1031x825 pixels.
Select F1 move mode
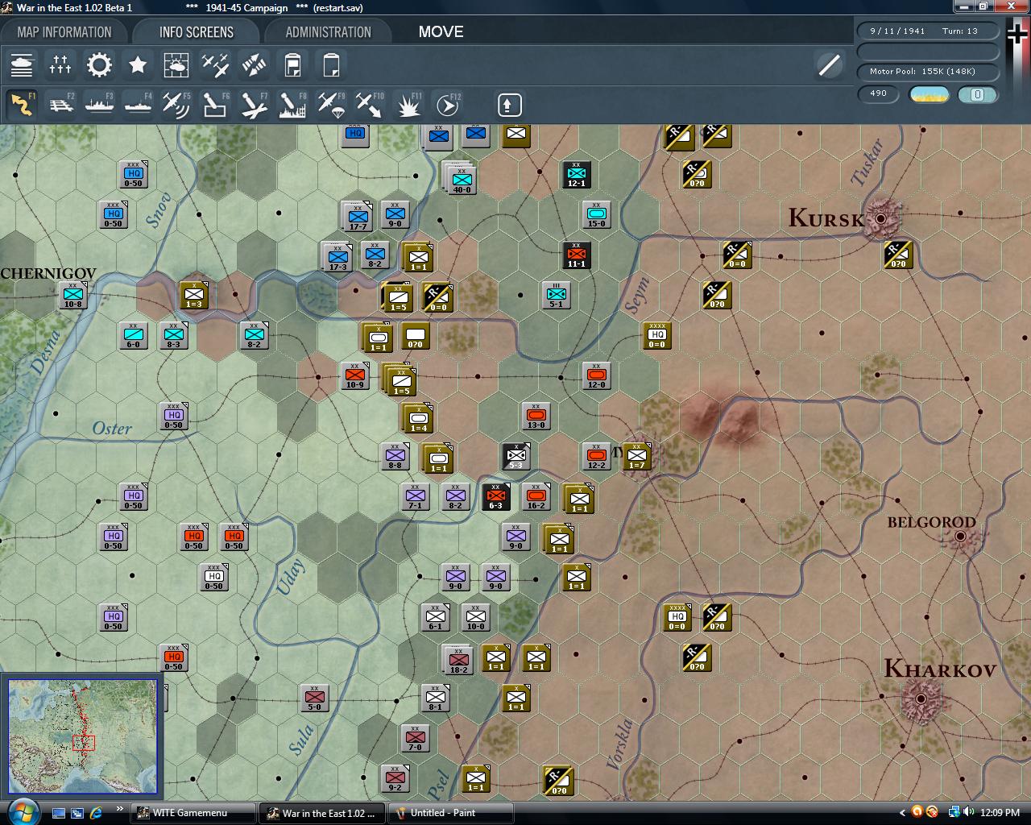22,105
